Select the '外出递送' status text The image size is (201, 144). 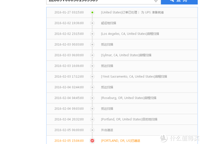(x=107, y=130)
